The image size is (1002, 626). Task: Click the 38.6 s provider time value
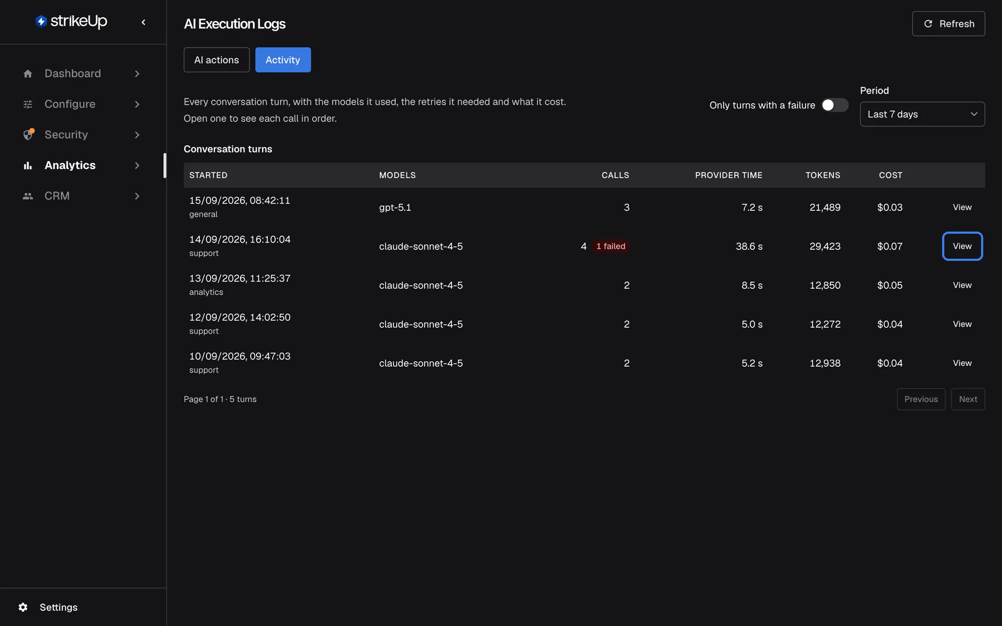click(749, 246)
